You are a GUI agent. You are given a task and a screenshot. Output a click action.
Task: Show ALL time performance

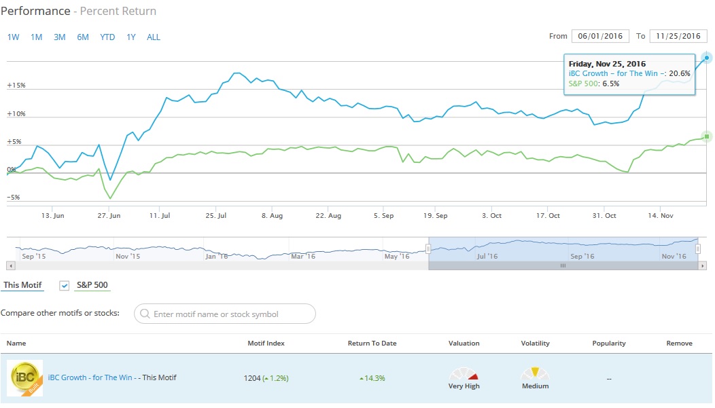tap(154, 37)
